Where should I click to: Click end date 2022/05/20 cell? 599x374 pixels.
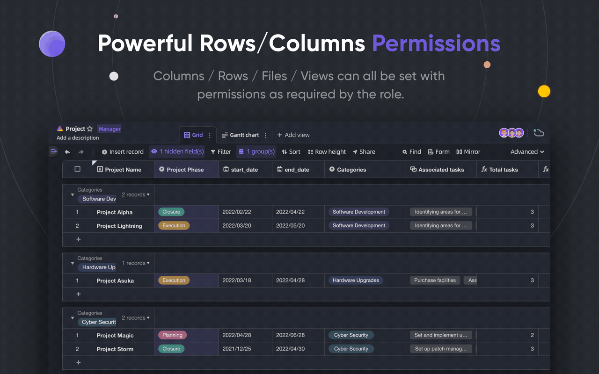tap(298, 226)
